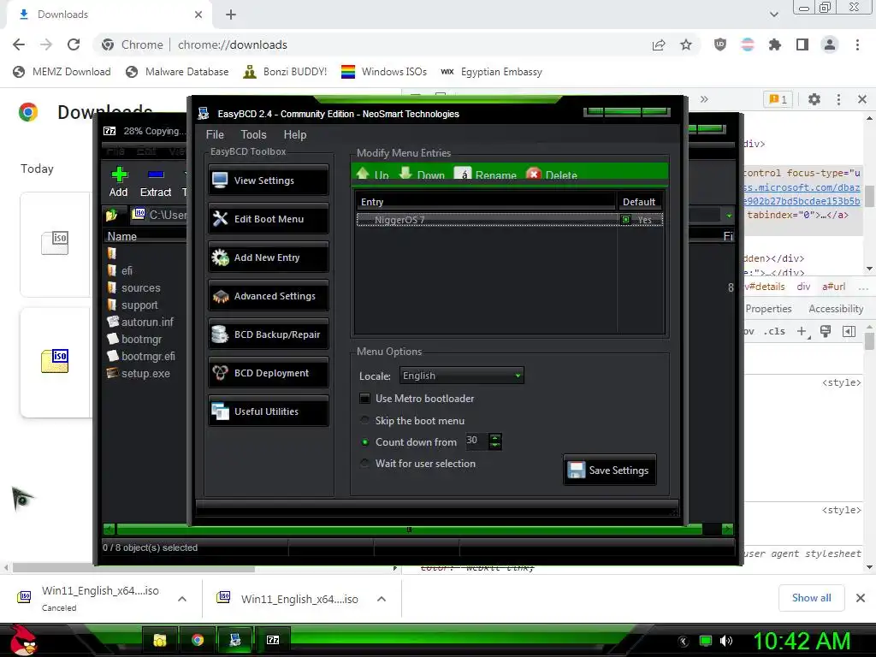876x657 pixels.
Task: Click Extract in the 7-Zip toolbar
Action: click(x=156, y=182)
